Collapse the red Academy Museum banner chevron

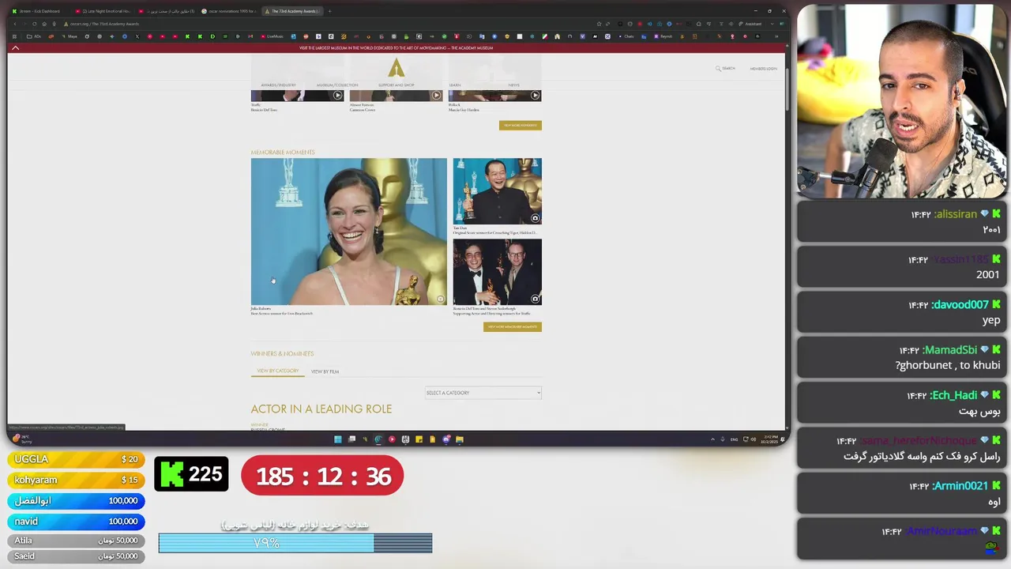[15, 48]
